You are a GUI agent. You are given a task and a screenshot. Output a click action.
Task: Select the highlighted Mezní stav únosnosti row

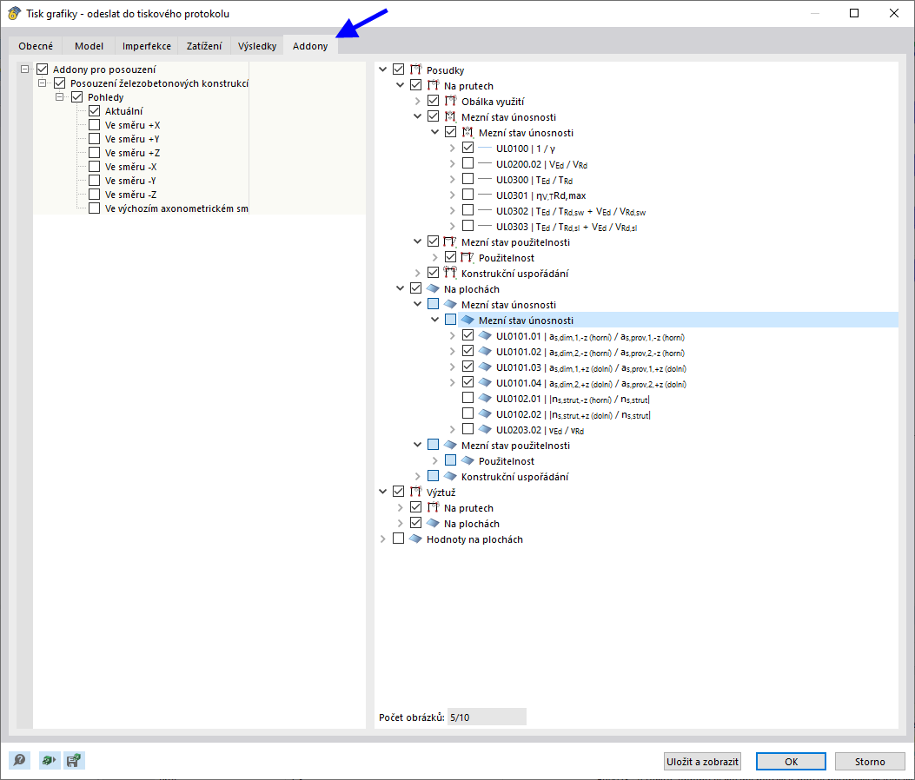(678, 320)
